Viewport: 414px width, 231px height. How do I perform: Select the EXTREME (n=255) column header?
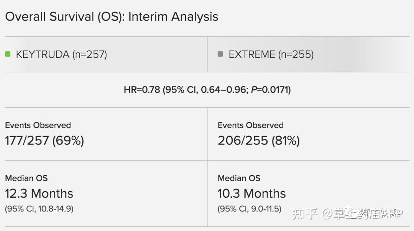271,54
